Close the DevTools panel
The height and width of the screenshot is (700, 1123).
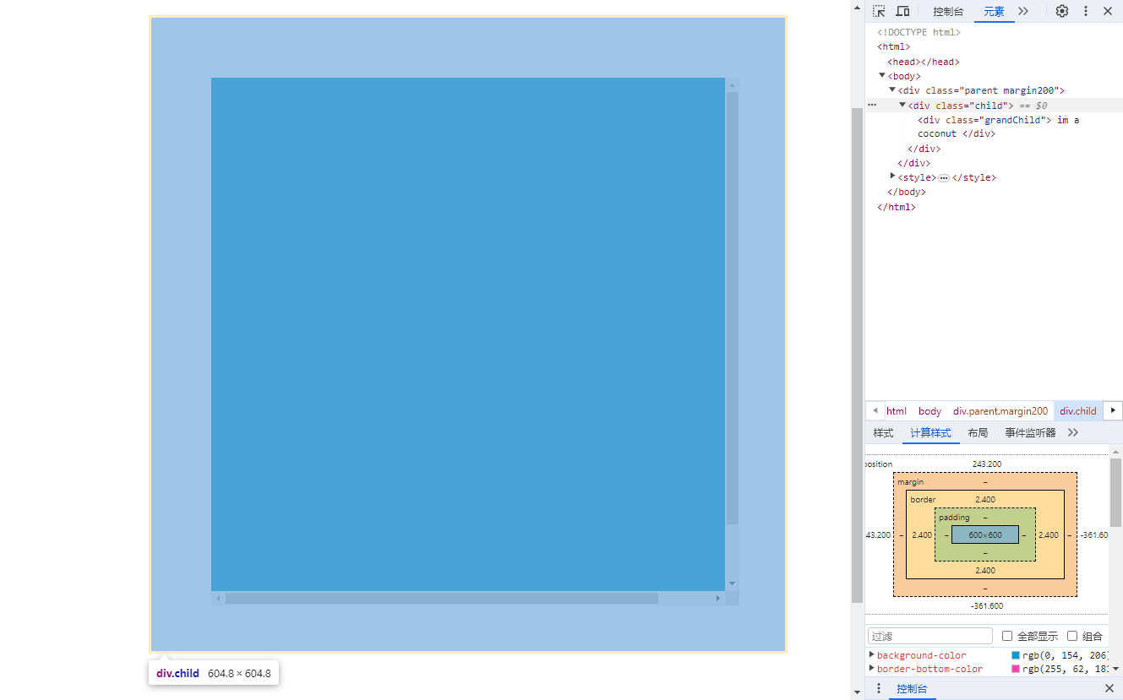tap(1108, 11)
